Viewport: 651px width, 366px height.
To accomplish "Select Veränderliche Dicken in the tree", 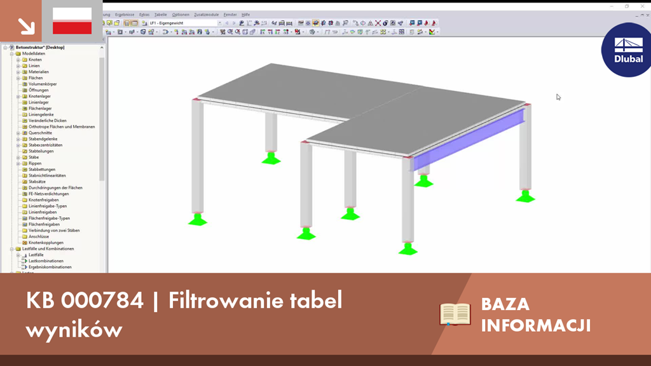I will point(47,121).
